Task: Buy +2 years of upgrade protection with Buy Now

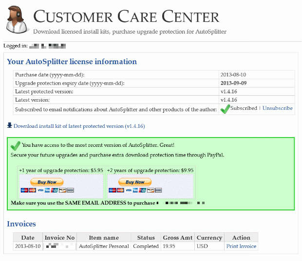Action: click(x=135, y=182)
